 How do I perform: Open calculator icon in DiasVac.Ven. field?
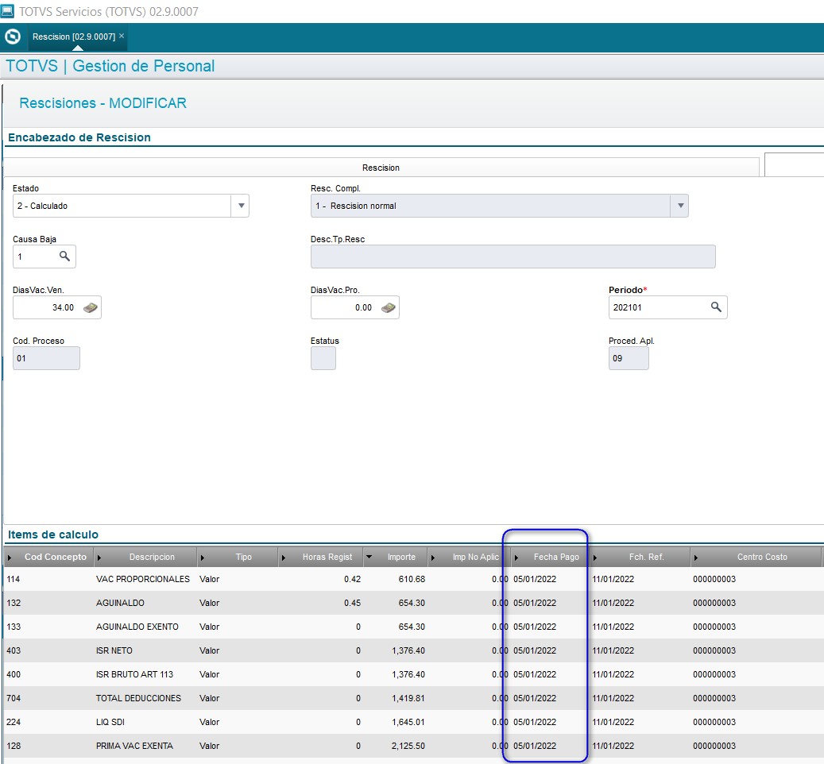[91, 307]
